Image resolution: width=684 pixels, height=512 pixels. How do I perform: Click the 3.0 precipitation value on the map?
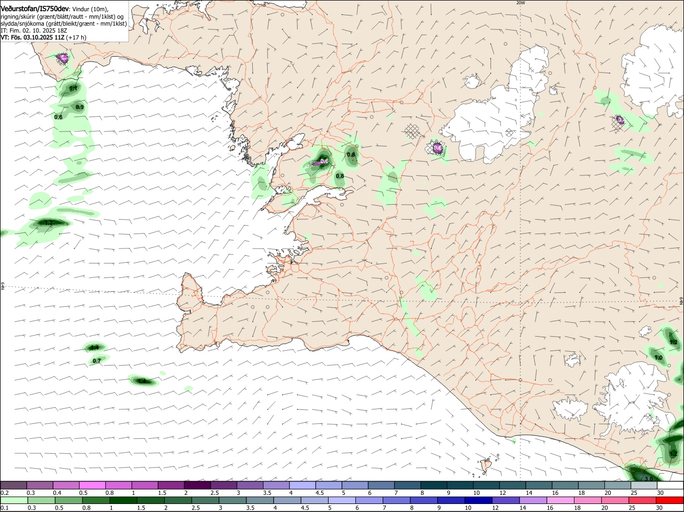coord(649,479)
